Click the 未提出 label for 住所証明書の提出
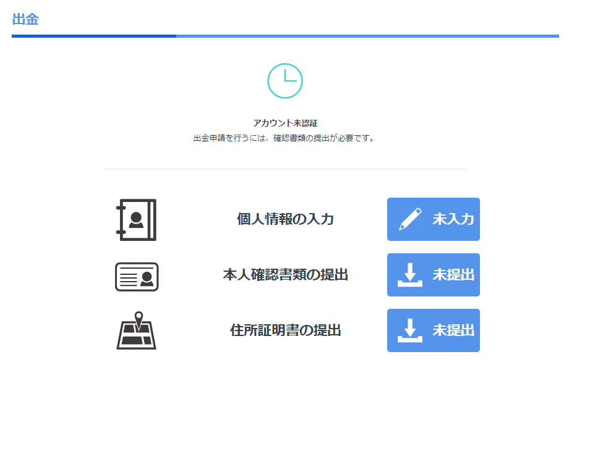 click(453, 330)
